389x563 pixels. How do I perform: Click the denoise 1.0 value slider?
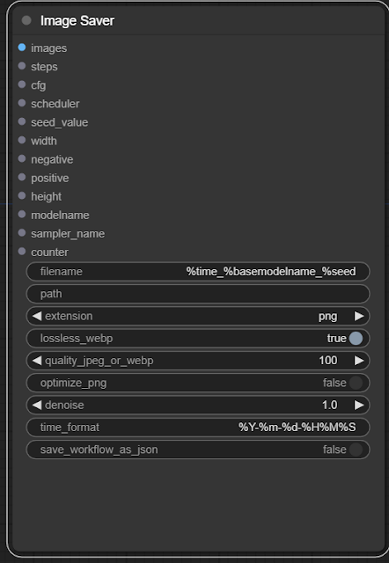[198, 405]
